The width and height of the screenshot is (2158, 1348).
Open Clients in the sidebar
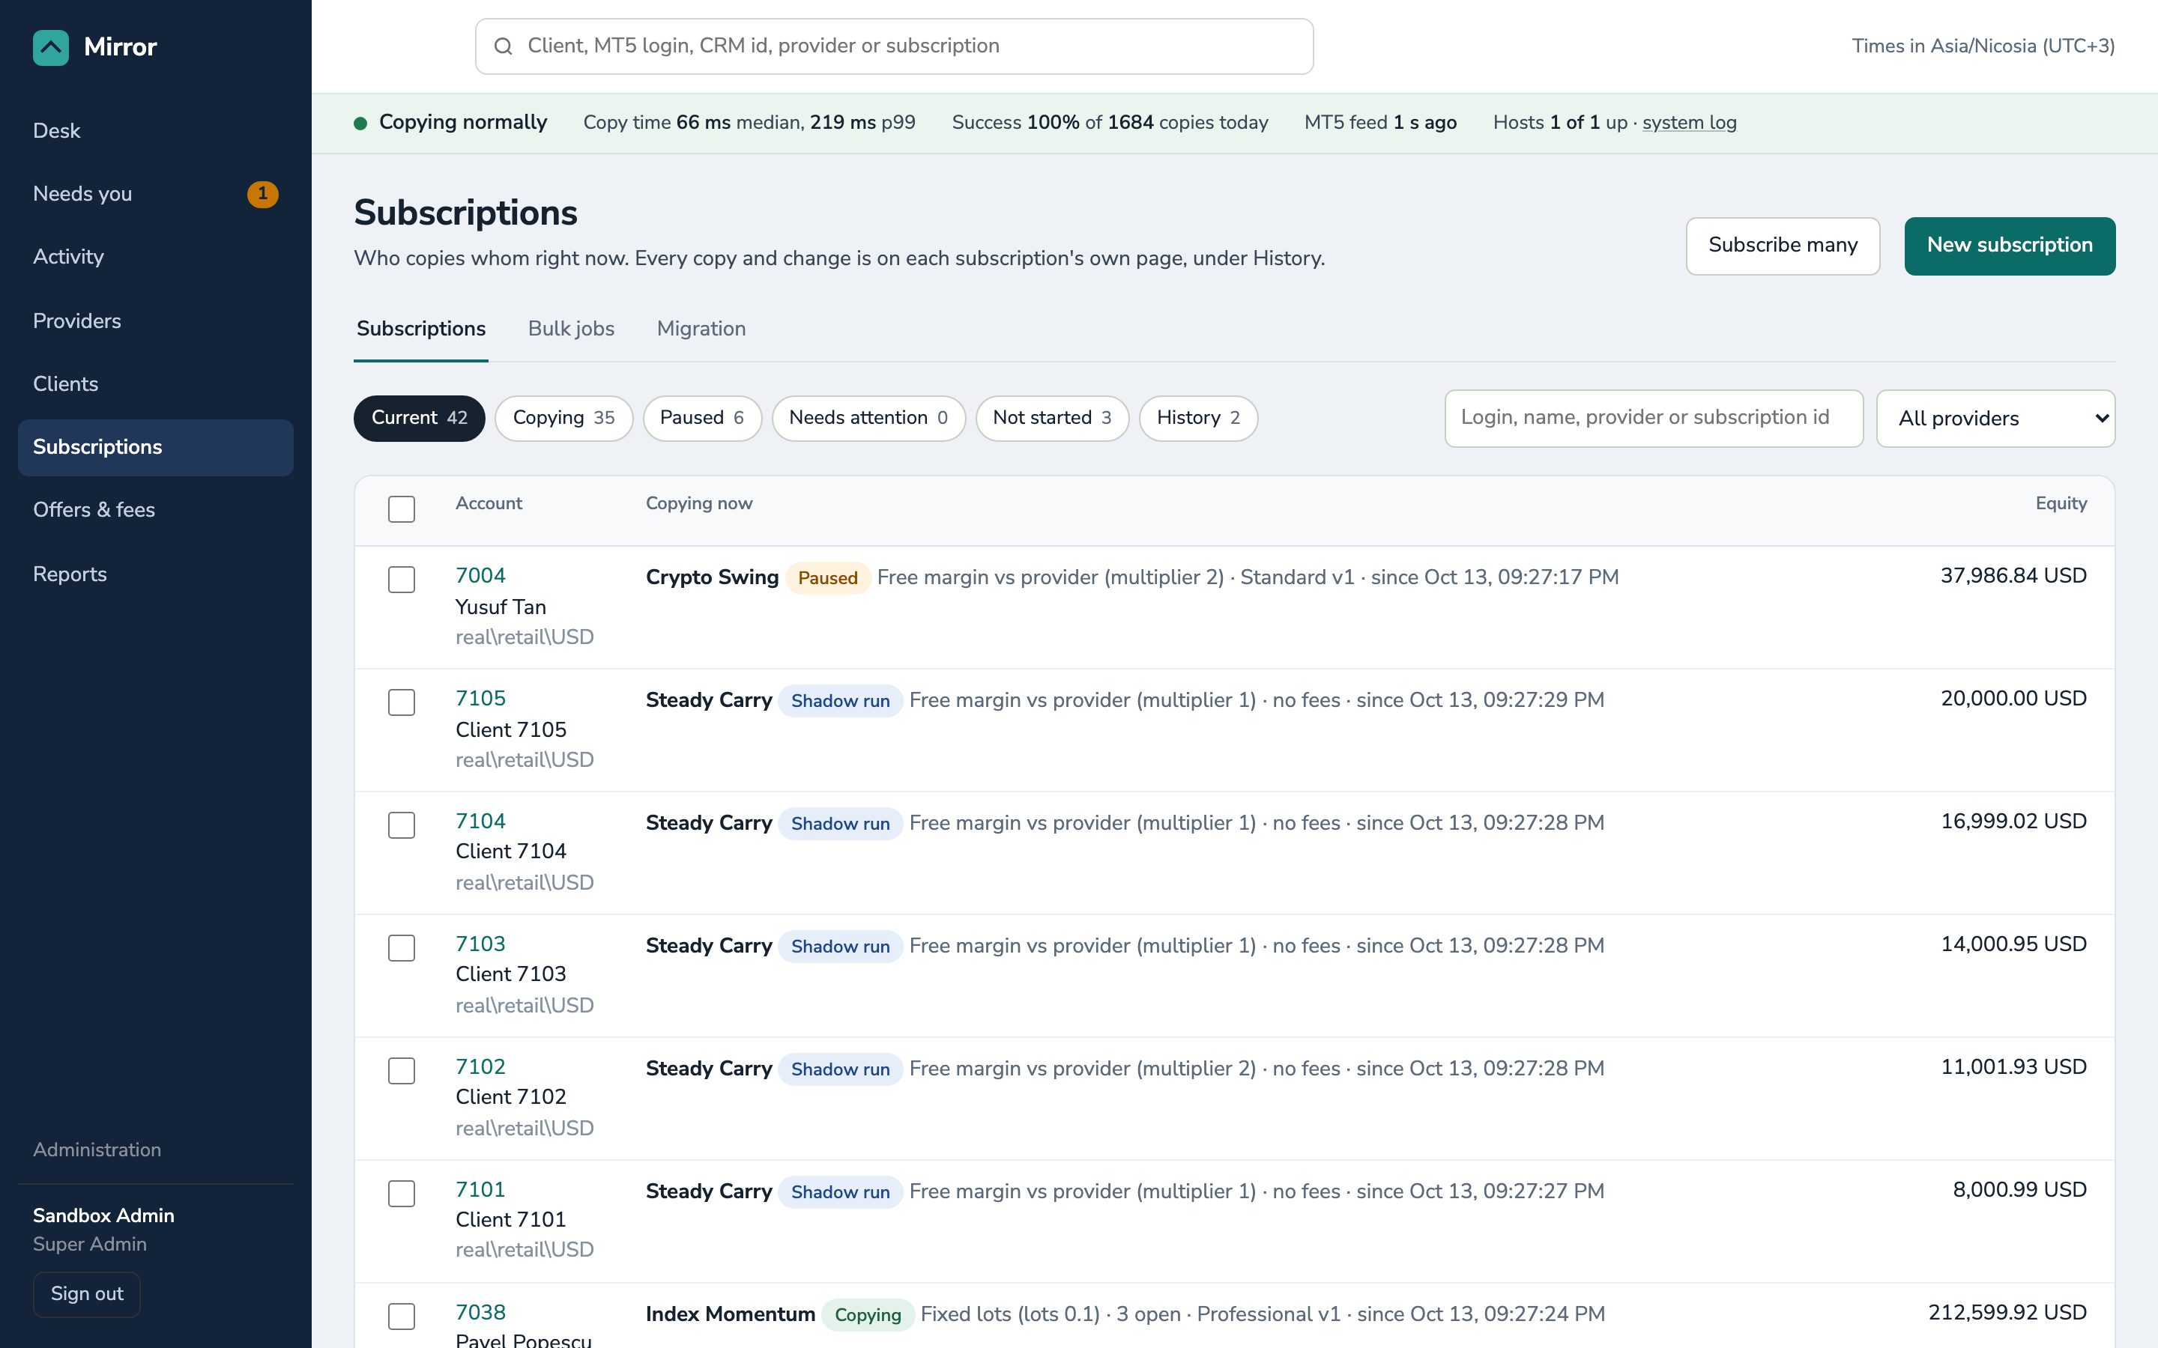coord(155,384)
